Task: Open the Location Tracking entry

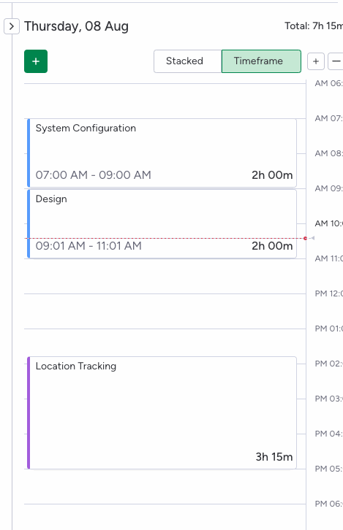Action: [162, 412]
